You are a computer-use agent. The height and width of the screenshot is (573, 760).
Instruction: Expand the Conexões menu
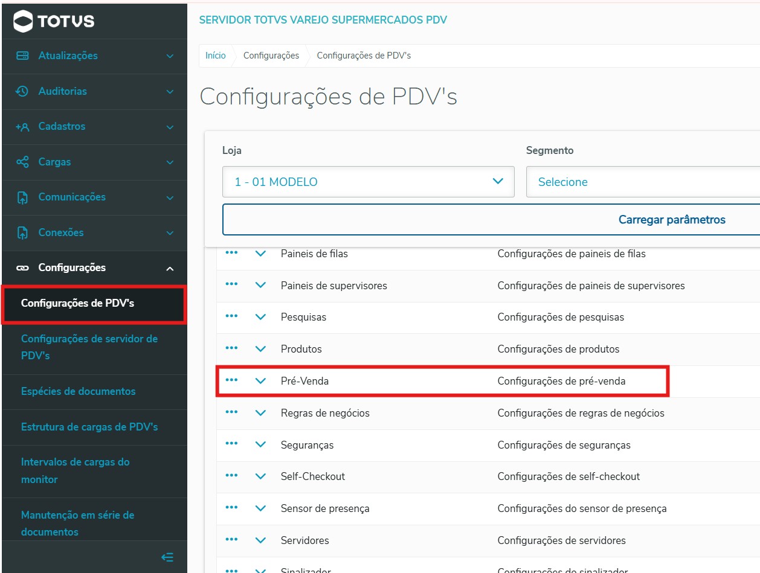point(170,233)
